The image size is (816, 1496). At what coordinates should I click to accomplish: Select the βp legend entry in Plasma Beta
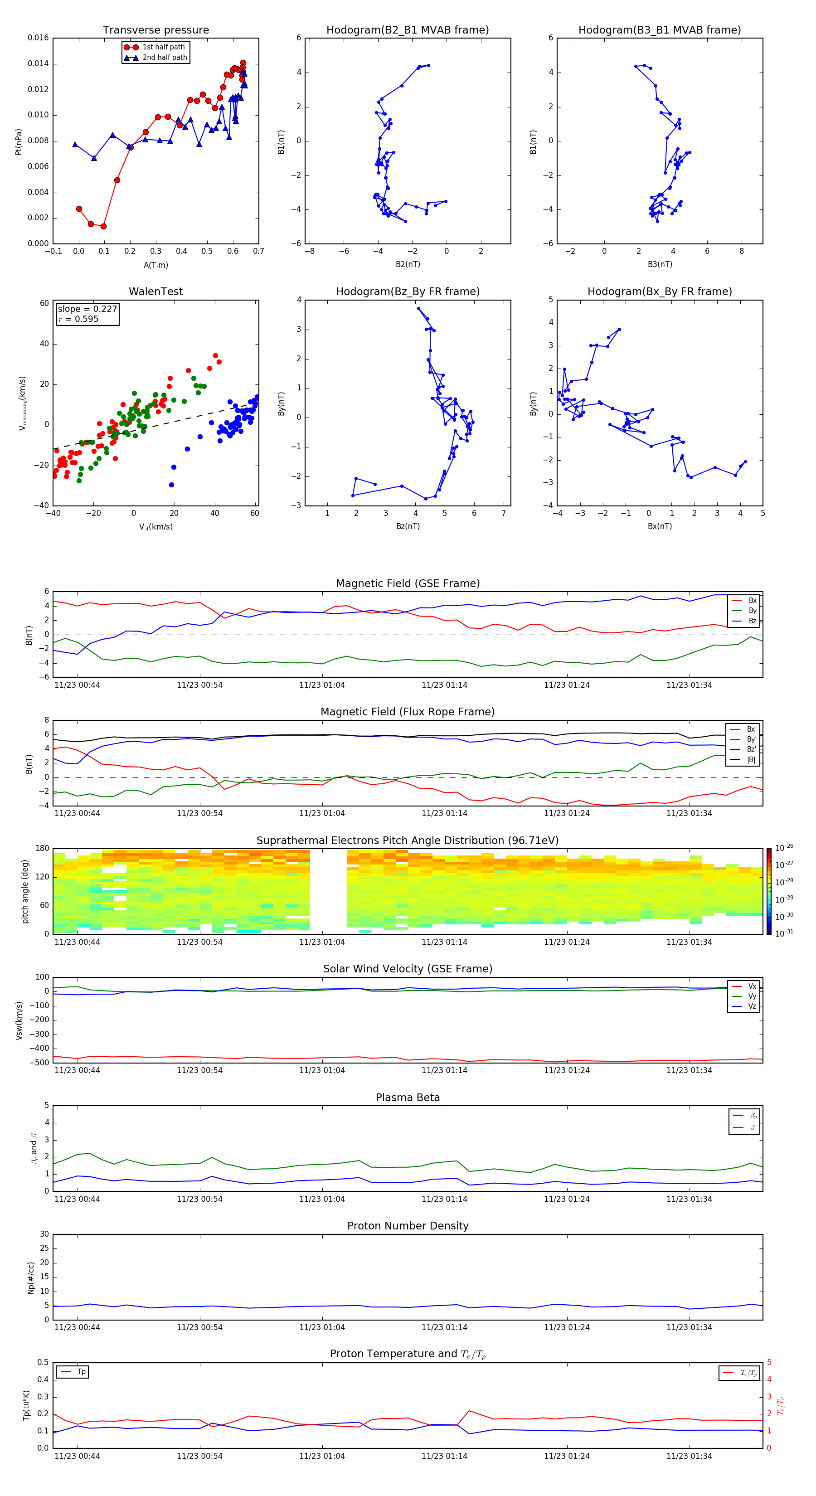click(744, 1116)
